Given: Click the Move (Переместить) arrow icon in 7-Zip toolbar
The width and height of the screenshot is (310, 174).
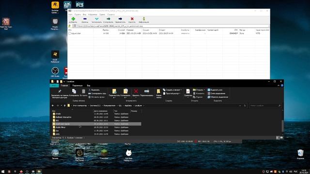Looking at the screenshot, I should coord(120,19).
